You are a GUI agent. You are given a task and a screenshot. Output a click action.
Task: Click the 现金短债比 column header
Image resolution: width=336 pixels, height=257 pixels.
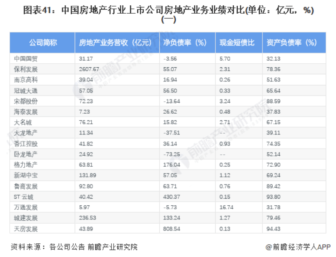pyautogui.click(x=239, y=42)
